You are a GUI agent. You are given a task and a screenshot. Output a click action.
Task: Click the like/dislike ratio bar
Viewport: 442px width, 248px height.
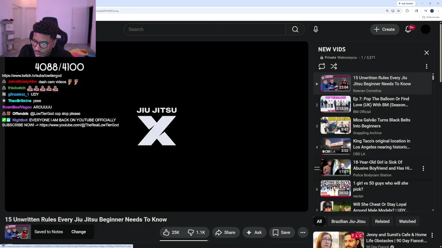[184, 240]
